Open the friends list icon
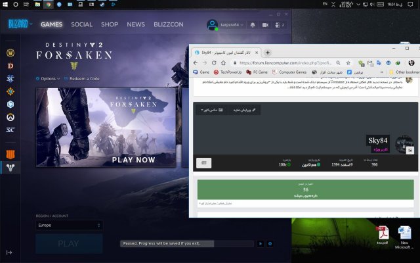420x263 pixels. point(280,25)
